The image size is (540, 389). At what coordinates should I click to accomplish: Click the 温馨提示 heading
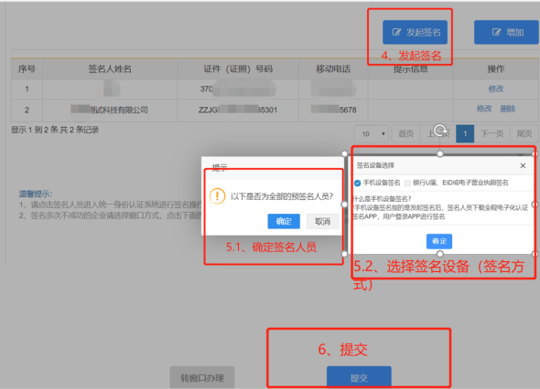point(35,194)
